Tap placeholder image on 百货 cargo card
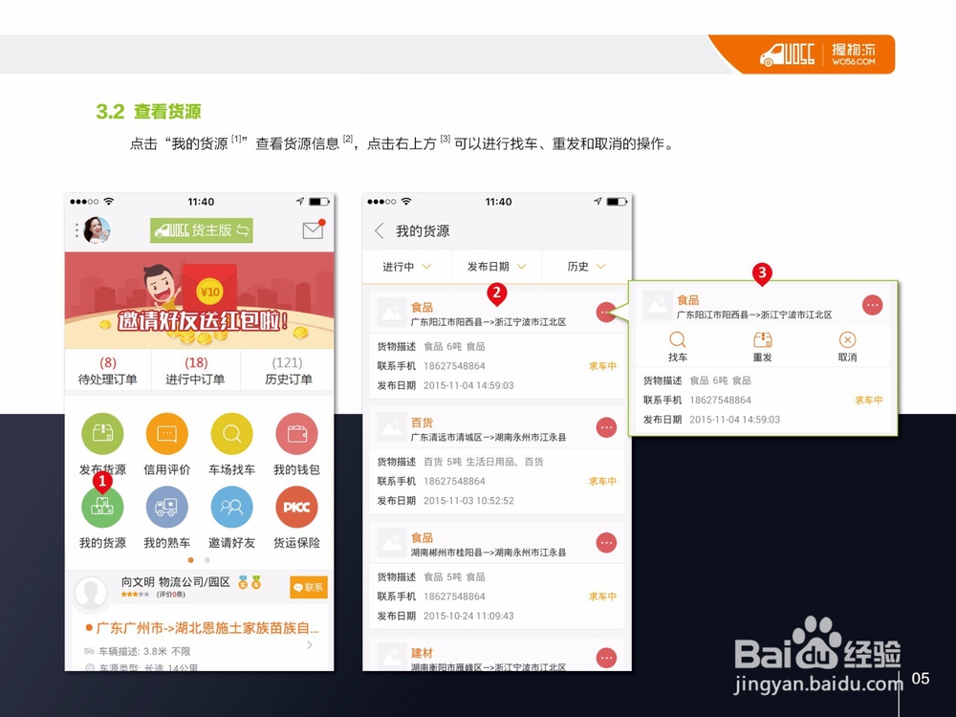The width and height of the screenshot is (956, 717). click(x=391, y=427)
